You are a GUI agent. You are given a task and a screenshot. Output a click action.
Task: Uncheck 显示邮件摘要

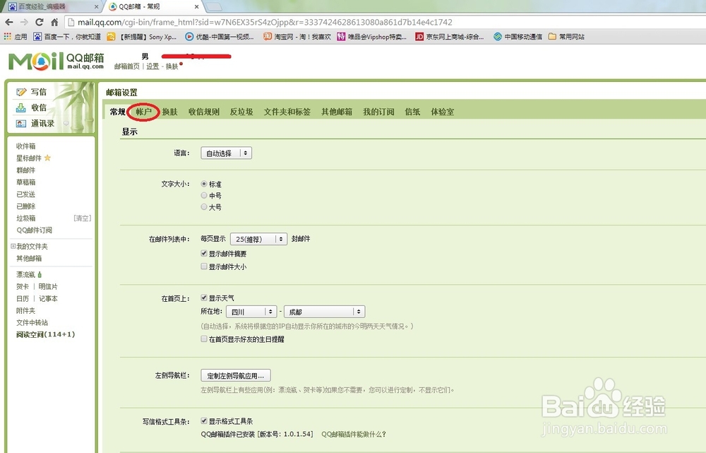click(203, 253)
